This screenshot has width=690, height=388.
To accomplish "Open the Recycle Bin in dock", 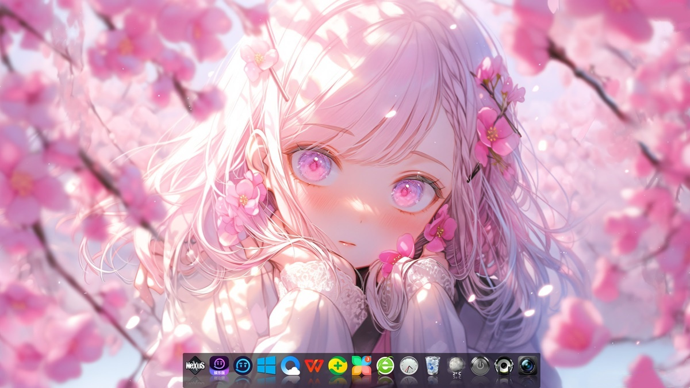I will click(x=432, y=366).
